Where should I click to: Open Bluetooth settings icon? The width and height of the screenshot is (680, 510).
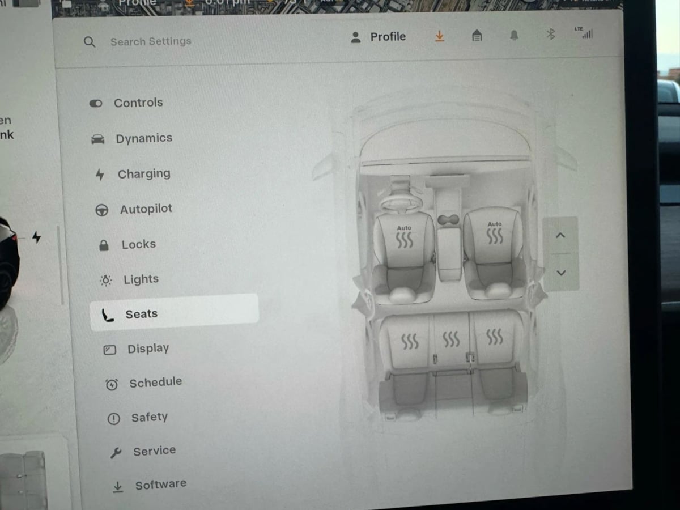click(x=550, y=34)
